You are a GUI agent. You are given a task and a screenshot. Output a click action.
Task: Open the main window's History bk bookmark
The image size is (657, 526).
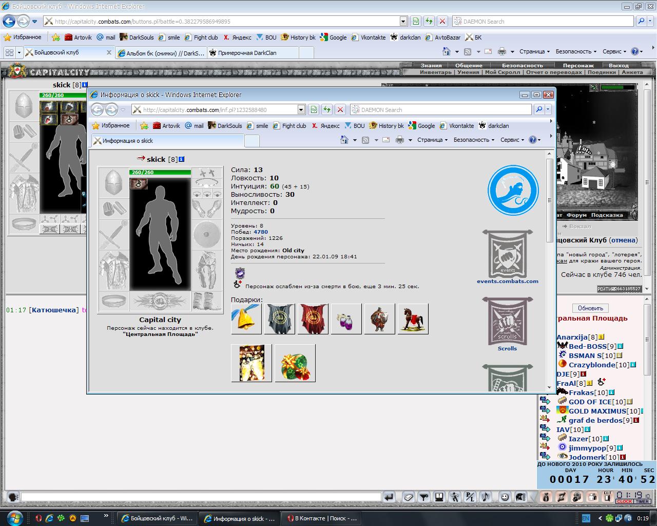[x=298, y=37]
